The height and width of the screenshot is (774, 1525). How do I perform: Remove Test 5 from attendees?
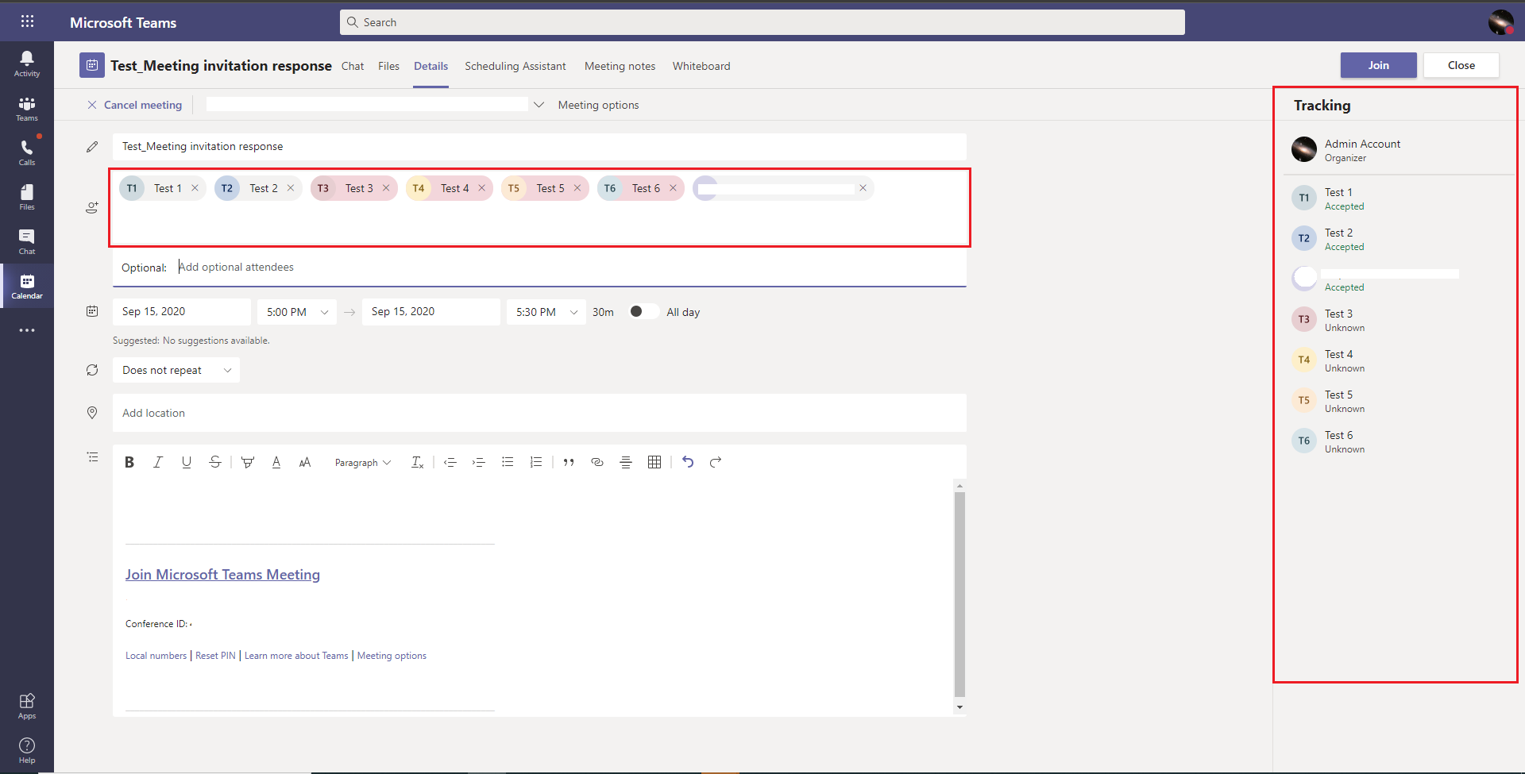coord(577,188)
